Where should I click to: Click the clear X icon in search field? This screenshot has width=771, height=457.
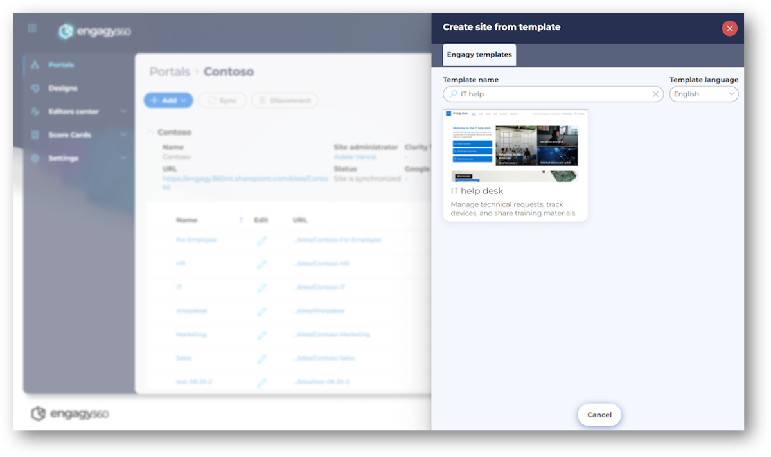655,94
